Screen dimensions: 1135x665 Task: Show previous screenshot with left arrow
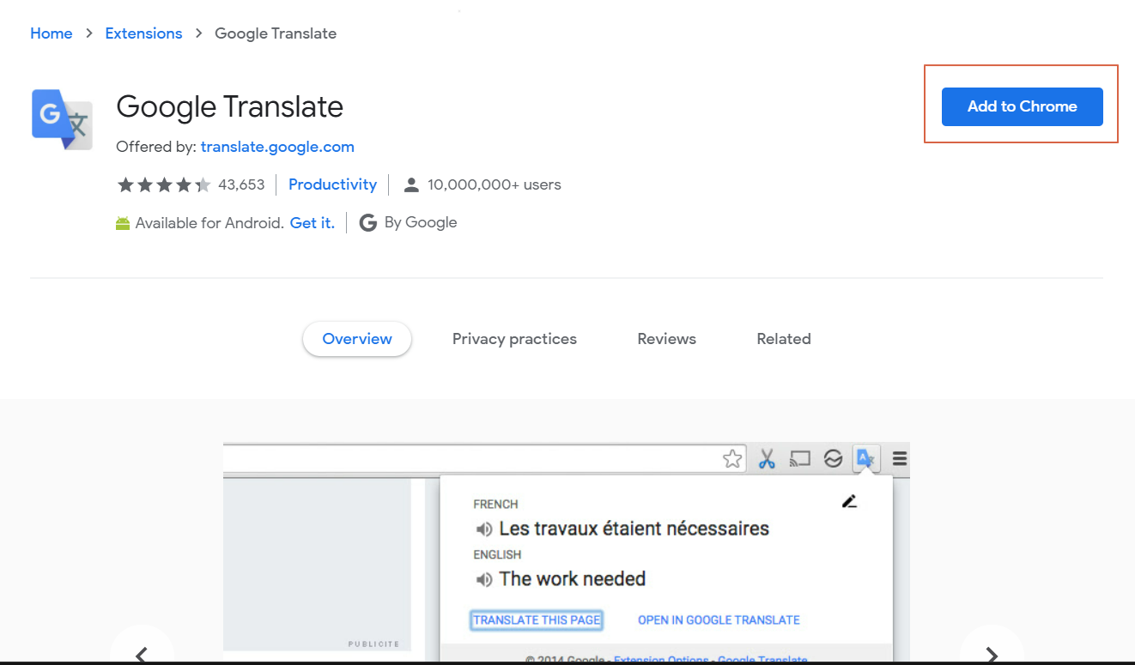143,654
